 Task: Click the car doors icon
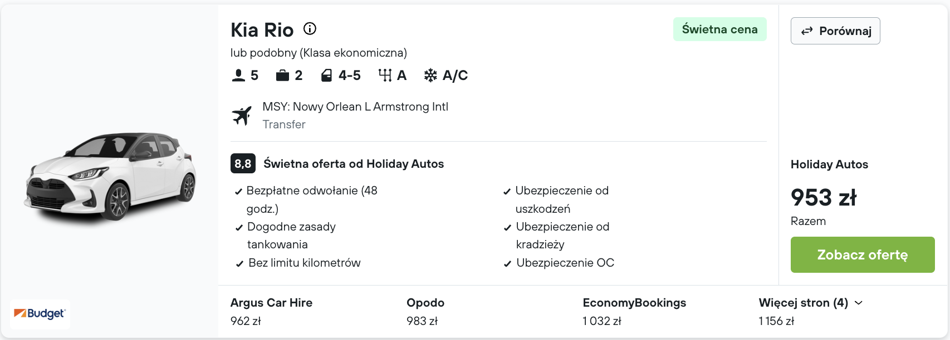(x=327, y=75)
